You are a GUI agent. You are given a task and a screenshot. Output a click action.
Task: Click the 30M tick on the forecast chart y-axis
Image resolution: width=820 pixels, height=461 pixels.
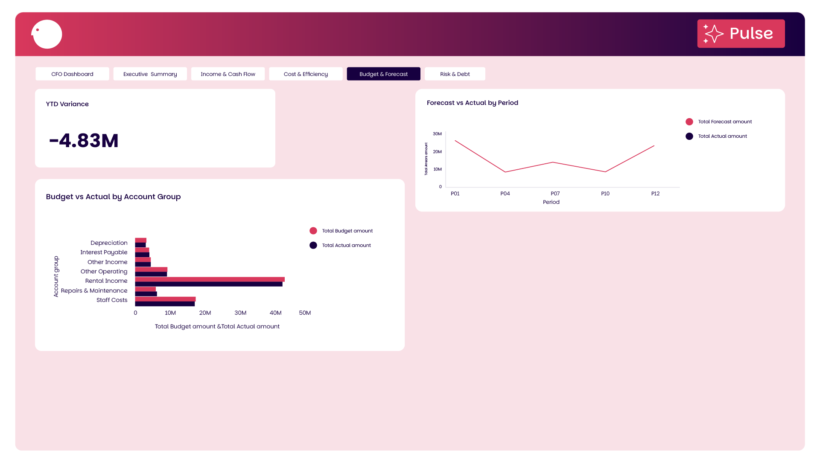pos(437,134)
